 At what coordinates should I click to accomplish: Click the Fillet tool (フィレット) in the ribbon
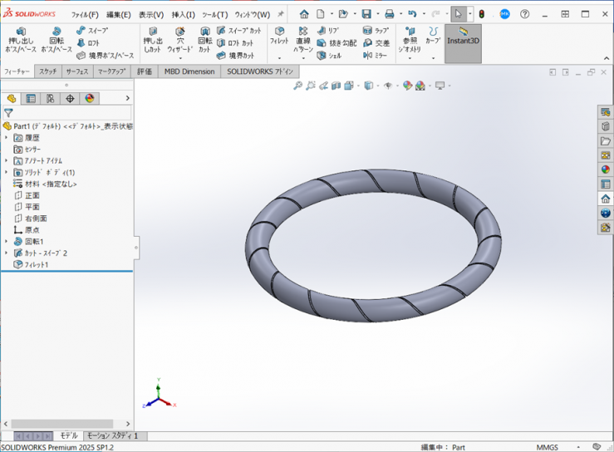point(279,37)
